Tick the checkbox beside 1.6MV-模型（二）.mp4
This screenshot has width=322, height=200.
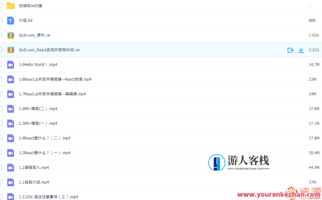click(x=1, y=108)
